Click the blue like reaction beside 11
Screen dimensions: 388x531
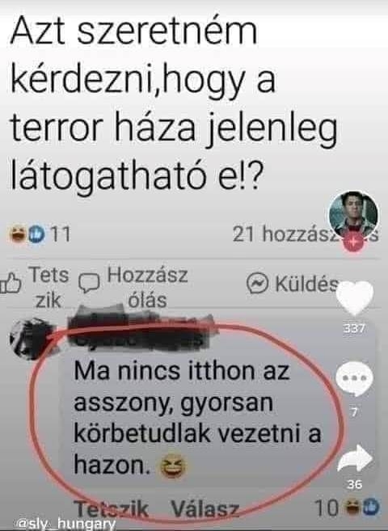point(36,234)
